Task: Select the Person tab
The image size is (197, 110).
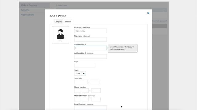Action: pos(68,22)
